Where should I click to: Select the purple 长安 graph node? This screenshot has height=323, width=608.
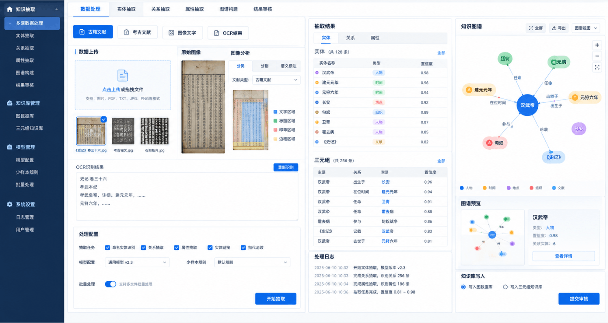pos(579,129)
